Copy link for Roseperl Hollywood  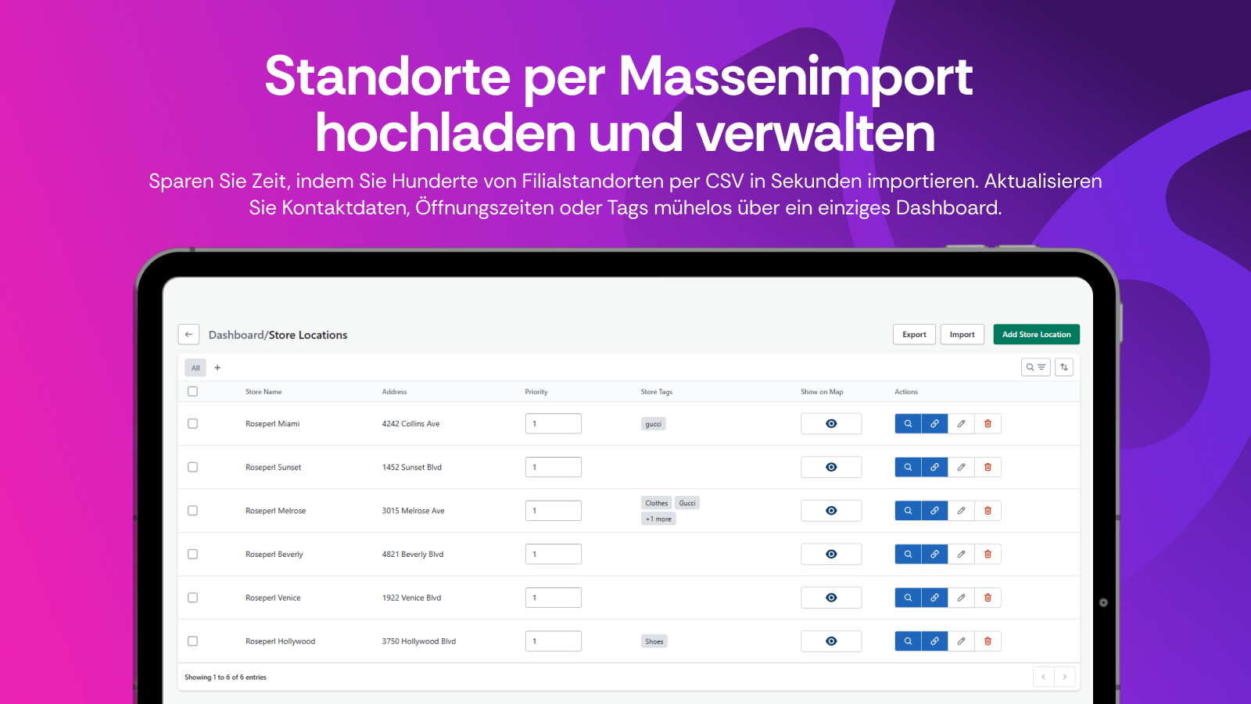click(934, 641)
